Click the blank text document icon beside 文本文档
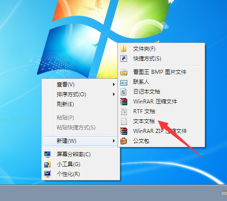The image size is (227, 201). (124, 121)
